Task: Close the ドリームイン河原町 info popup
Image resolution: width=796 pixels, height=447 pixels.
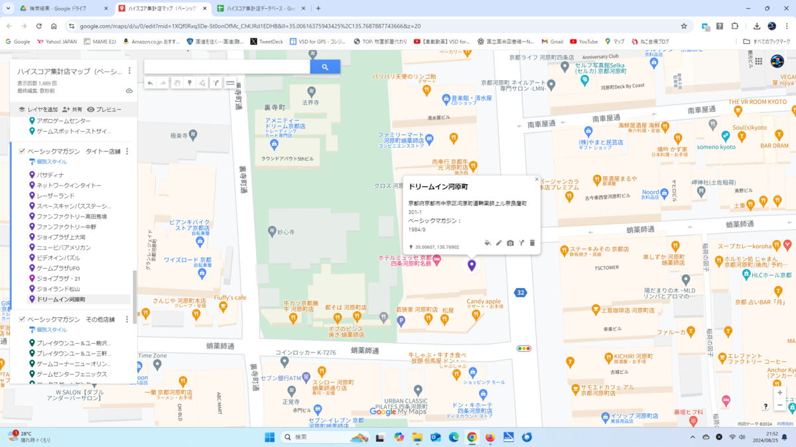Action: (537, 179)
